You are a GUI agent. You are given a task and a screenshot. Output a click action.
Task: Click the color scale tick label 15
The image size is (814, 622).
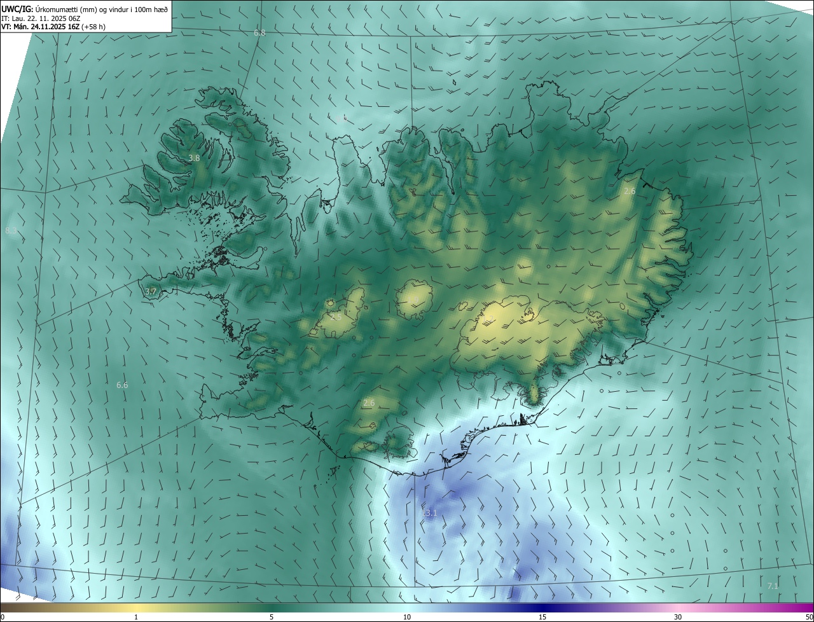pos(542,617)
